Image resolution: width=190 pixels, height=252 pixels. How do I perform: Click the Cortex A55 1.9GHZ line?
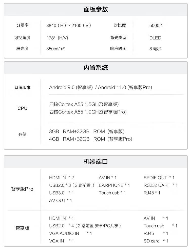[x=88, y=112]
